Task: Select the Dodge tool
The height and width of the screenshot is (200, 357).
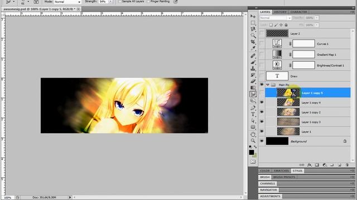Action: (x=253, y=101)
